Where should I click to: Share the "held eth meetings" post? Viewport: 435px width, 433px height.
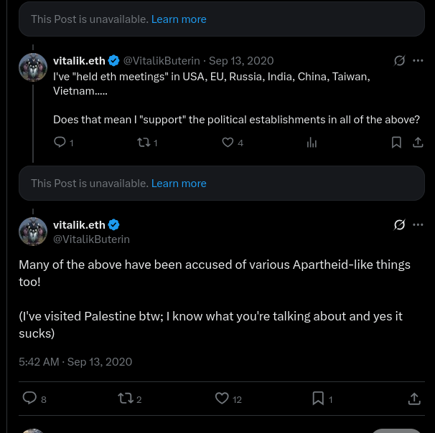click(418, 143)
